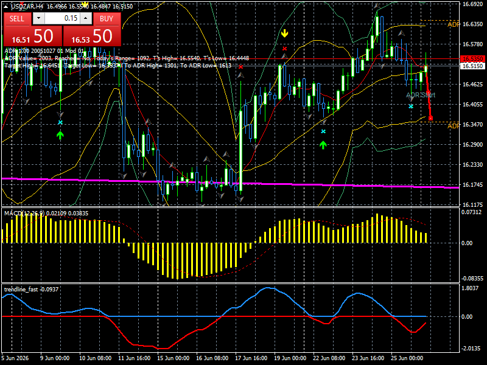Click the ADR Start label on the chart

click(421, 95)
